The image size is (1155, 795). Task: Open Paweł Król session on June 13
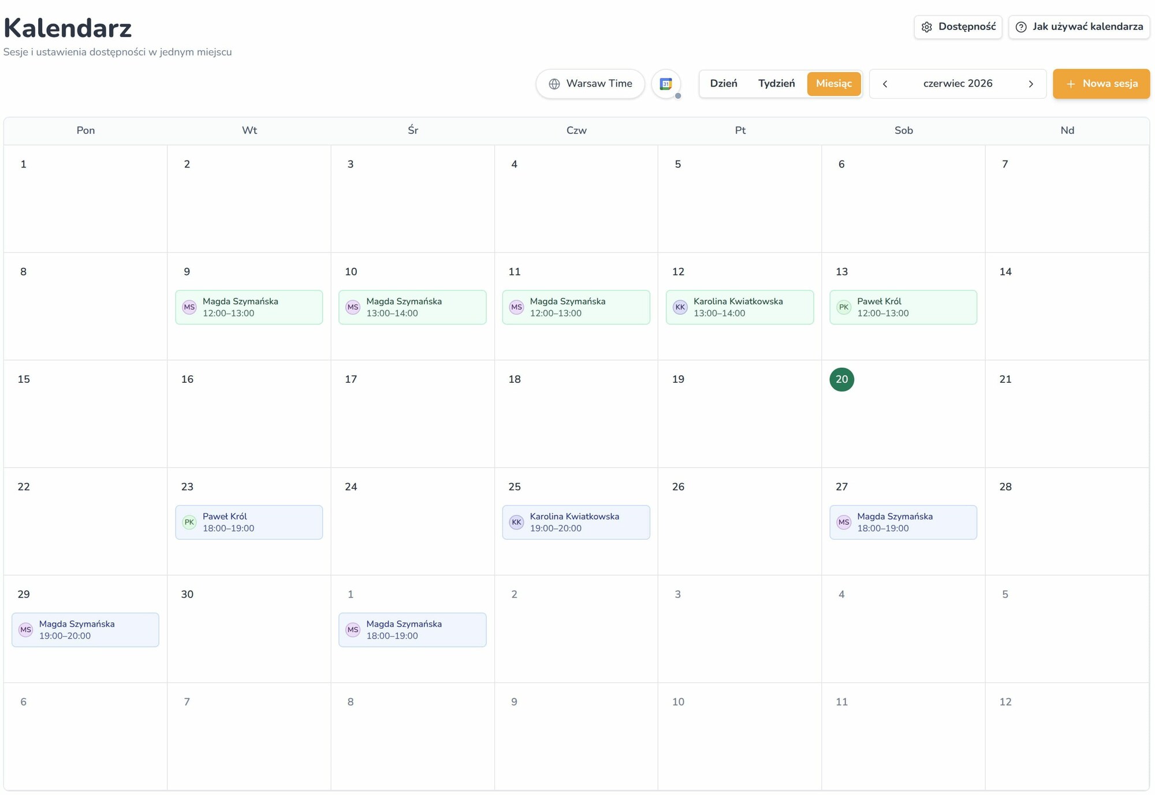tap(903, 307)
